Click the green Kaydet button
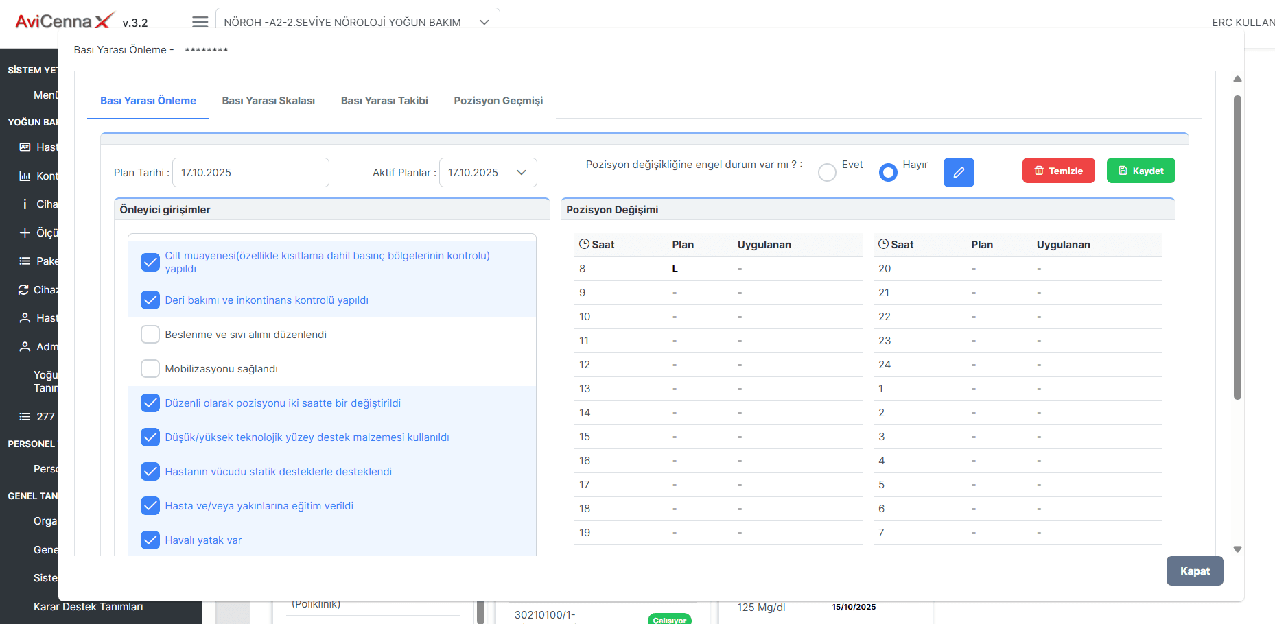 1141,171
